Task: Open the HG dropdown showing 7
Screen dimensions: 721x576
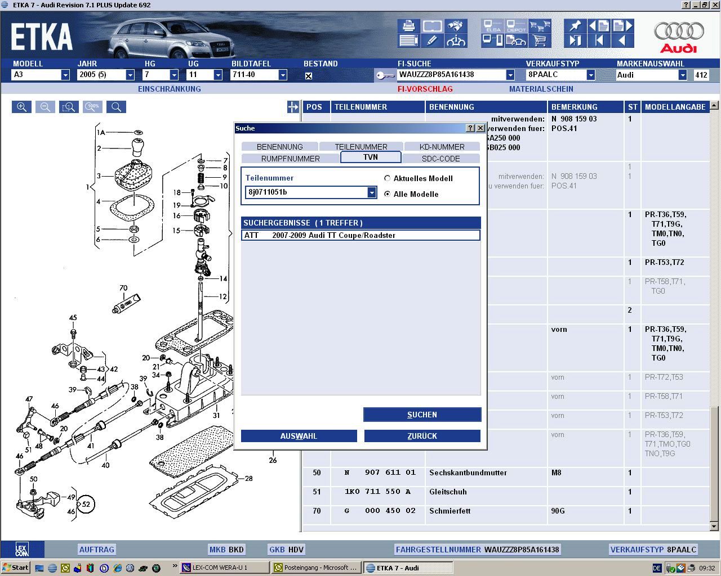Action: point(174,75)
